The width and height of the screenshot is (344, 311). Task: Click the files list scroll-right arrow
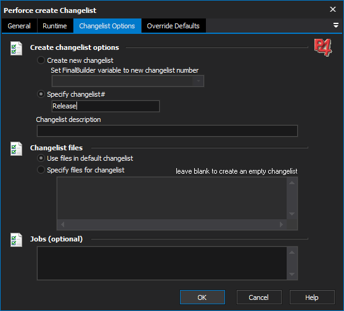(282, 224)
